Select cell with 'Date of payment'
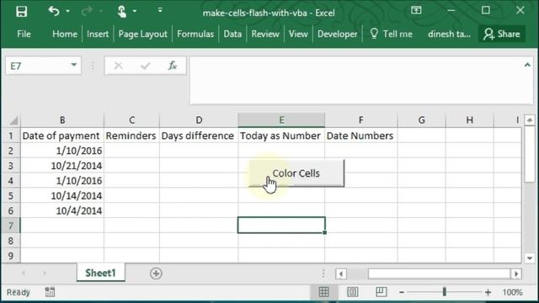The width and height of the screenshot is (539, 303). tap(62, 136)
